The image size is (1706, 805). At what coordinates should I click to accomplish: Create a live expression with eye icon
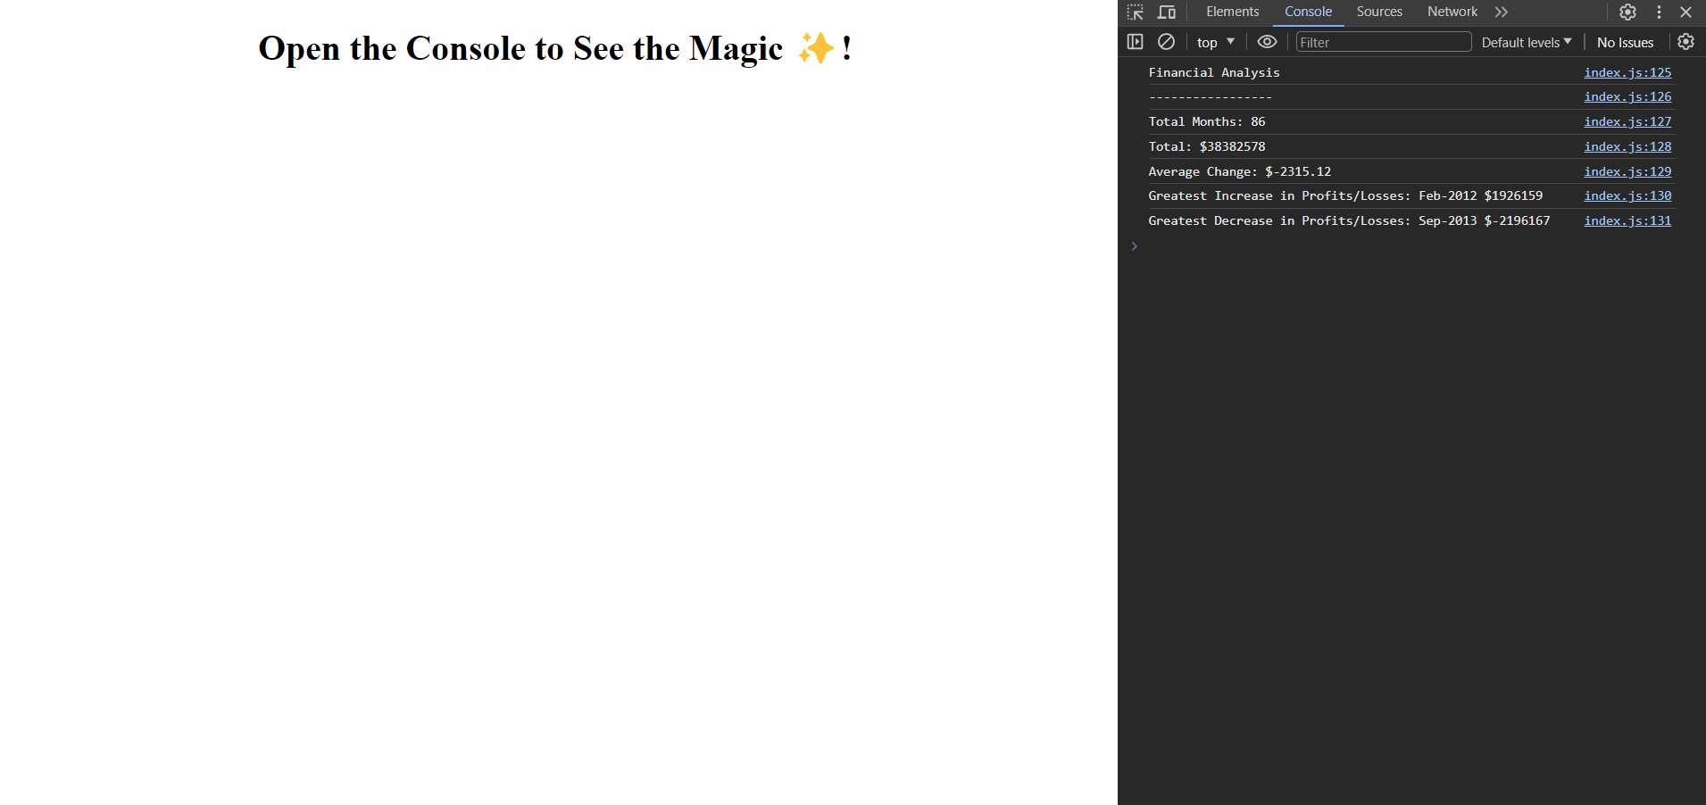1267,42
